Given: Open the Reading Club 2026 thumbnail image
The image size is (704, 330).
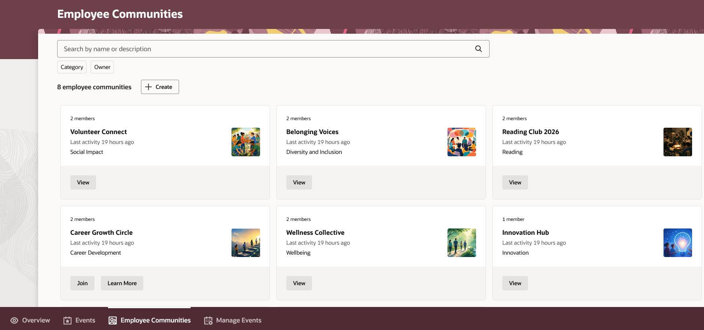Looking at the screenshot, I should click(678, 142).
